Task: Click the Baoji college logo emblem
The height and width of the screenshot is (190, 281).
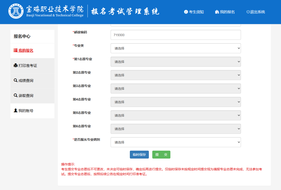Action: [x=16, y=11]
